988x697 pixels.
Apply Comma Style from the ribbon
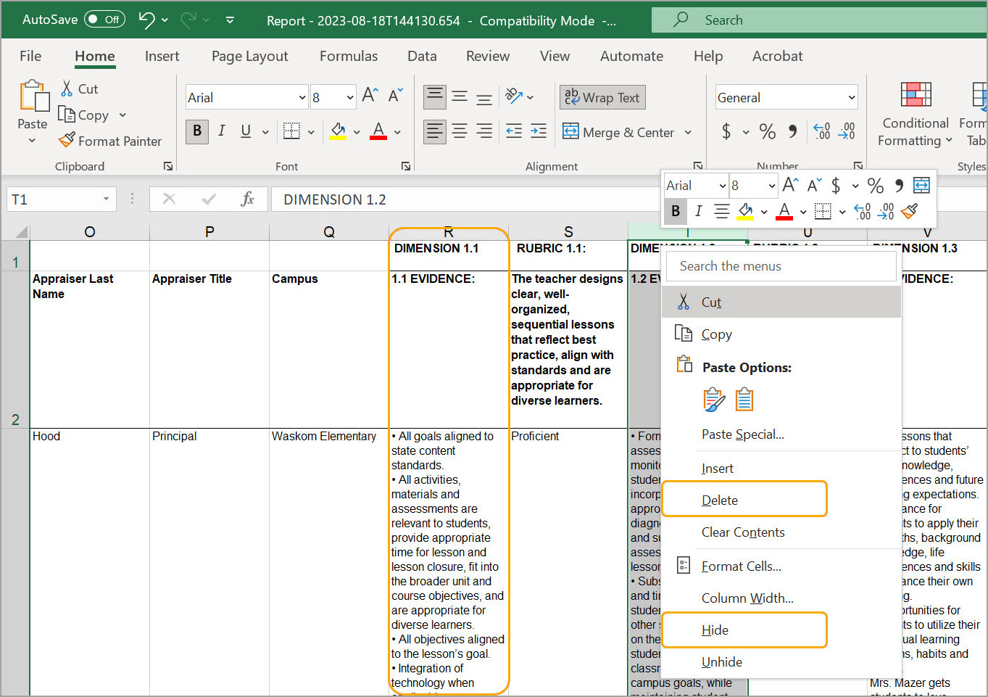pyautogui.click(x=793, y=131)
